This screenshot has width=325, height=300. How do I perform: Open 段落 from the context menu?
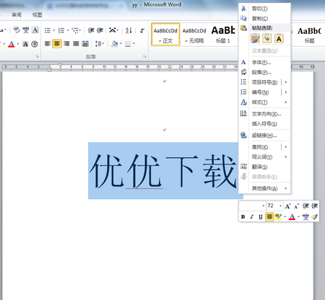pos(265,72)
